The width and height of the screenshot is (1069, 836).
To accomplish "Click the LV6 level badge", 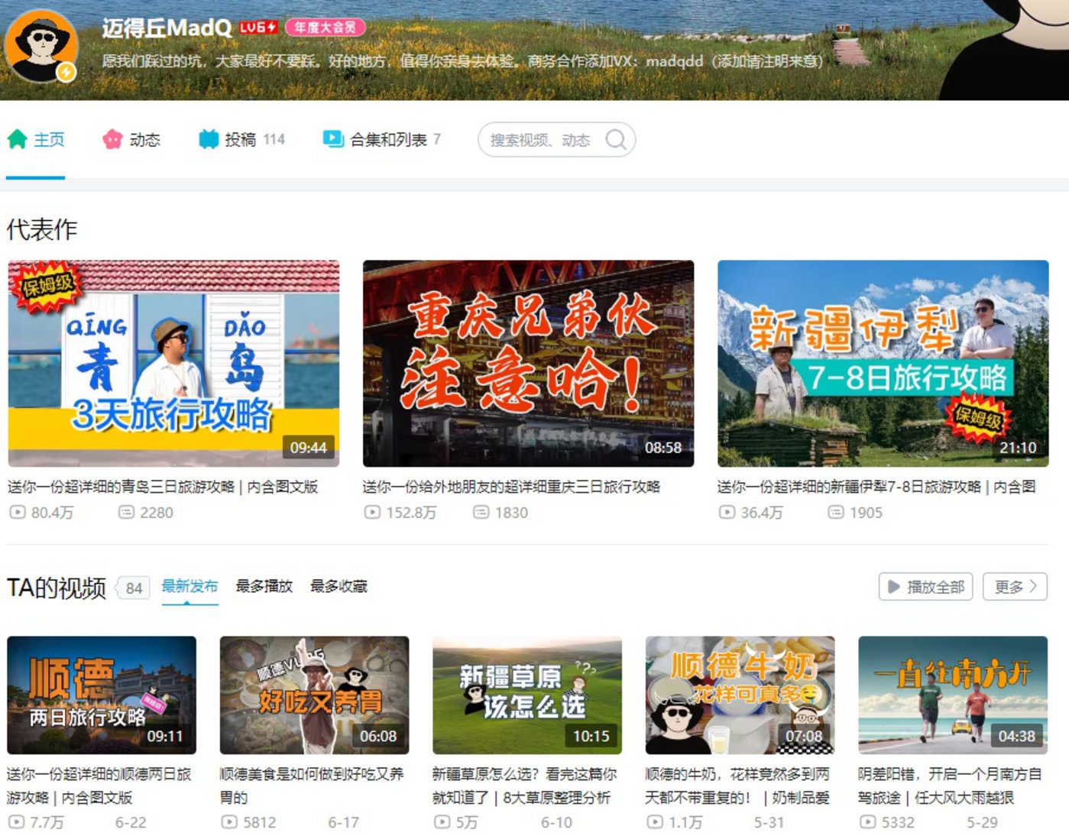I will pyautogui.click(x=258, y=28).
